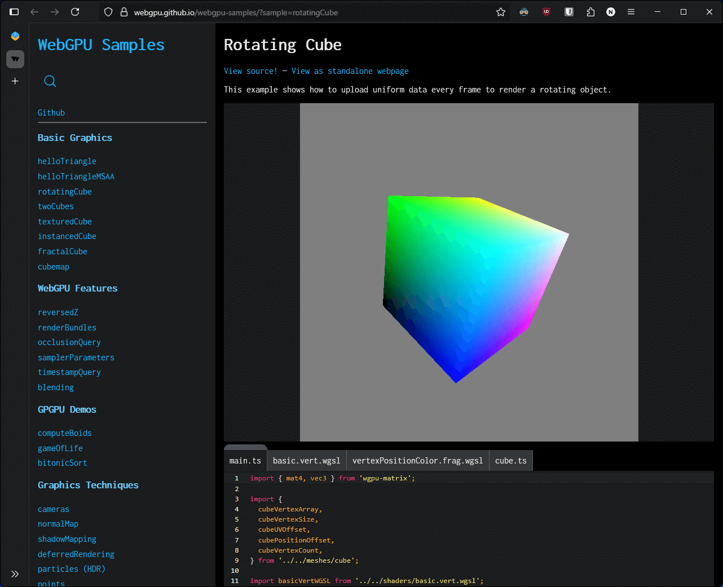Select the workspace icon in the vertical sidebar

pos(15,59)
